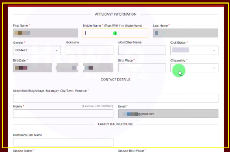The width and height of the screenshot is (230, 152).
Task: Click the AKA/Other Name label
Action: pyautogui.click(x=129, y=42)
